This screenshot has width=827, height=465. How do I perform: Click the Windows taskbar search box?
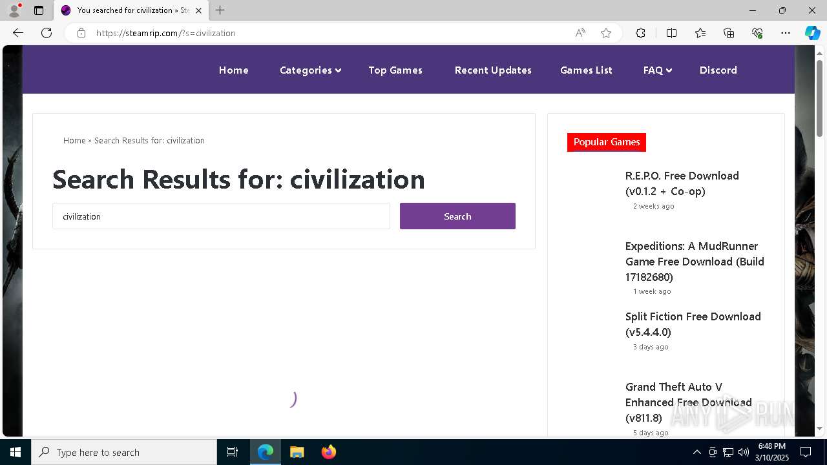coord(124,452)
